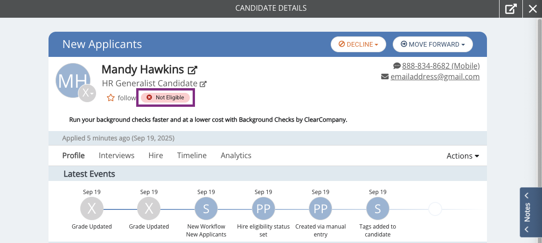Switch to the Timeline tab
The height and width of the screenshot is (243, 542).
tap(192, 155)
